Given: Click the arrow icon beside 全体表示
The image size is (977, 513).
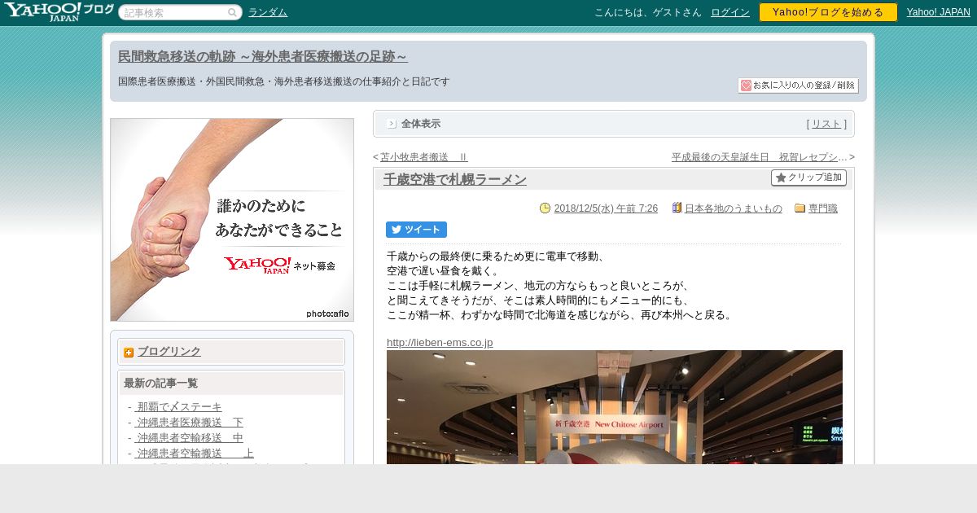Looking at the screenshot, I should click(392, 124).
